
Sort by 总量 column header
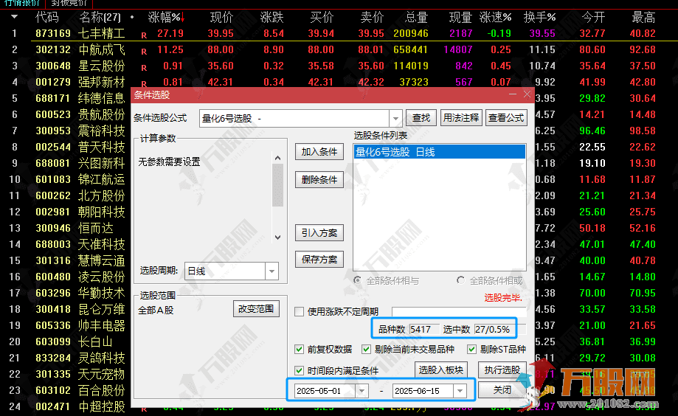[416, 17]
